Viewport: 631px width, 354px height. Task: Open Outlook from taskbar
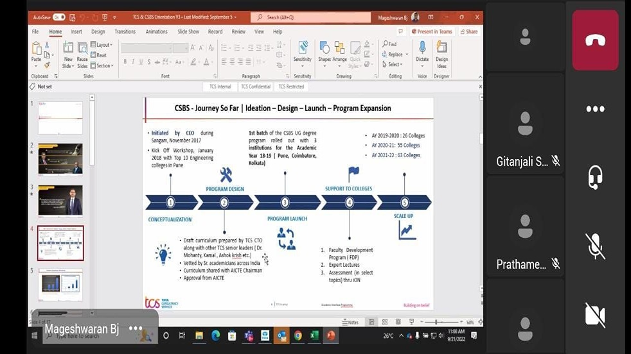pos(281,335)
